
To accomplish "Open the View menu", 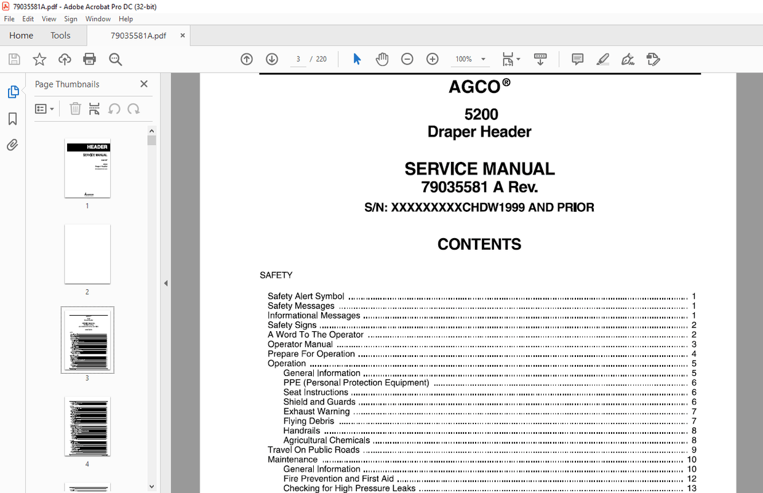I will point(49,18).
